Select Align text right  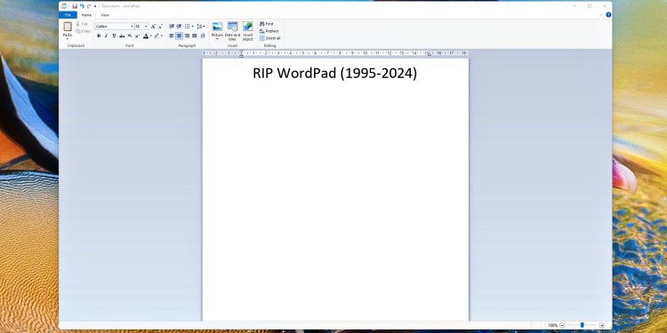[x=187, y=36]
